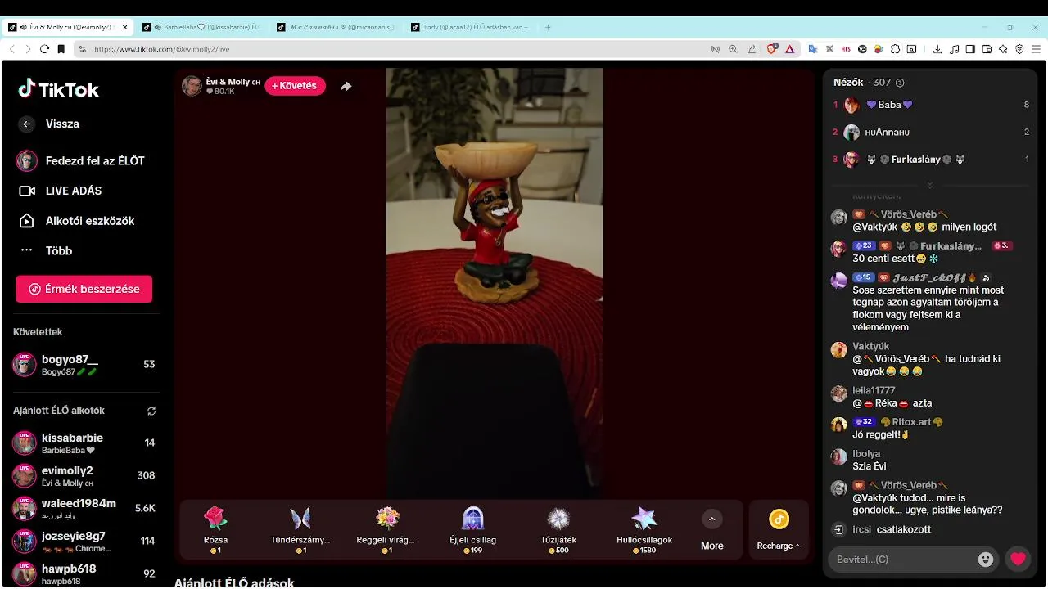Send the Éjjeli csillag gift
Viewport: 1048px width, 589px height.
[472, 529]
